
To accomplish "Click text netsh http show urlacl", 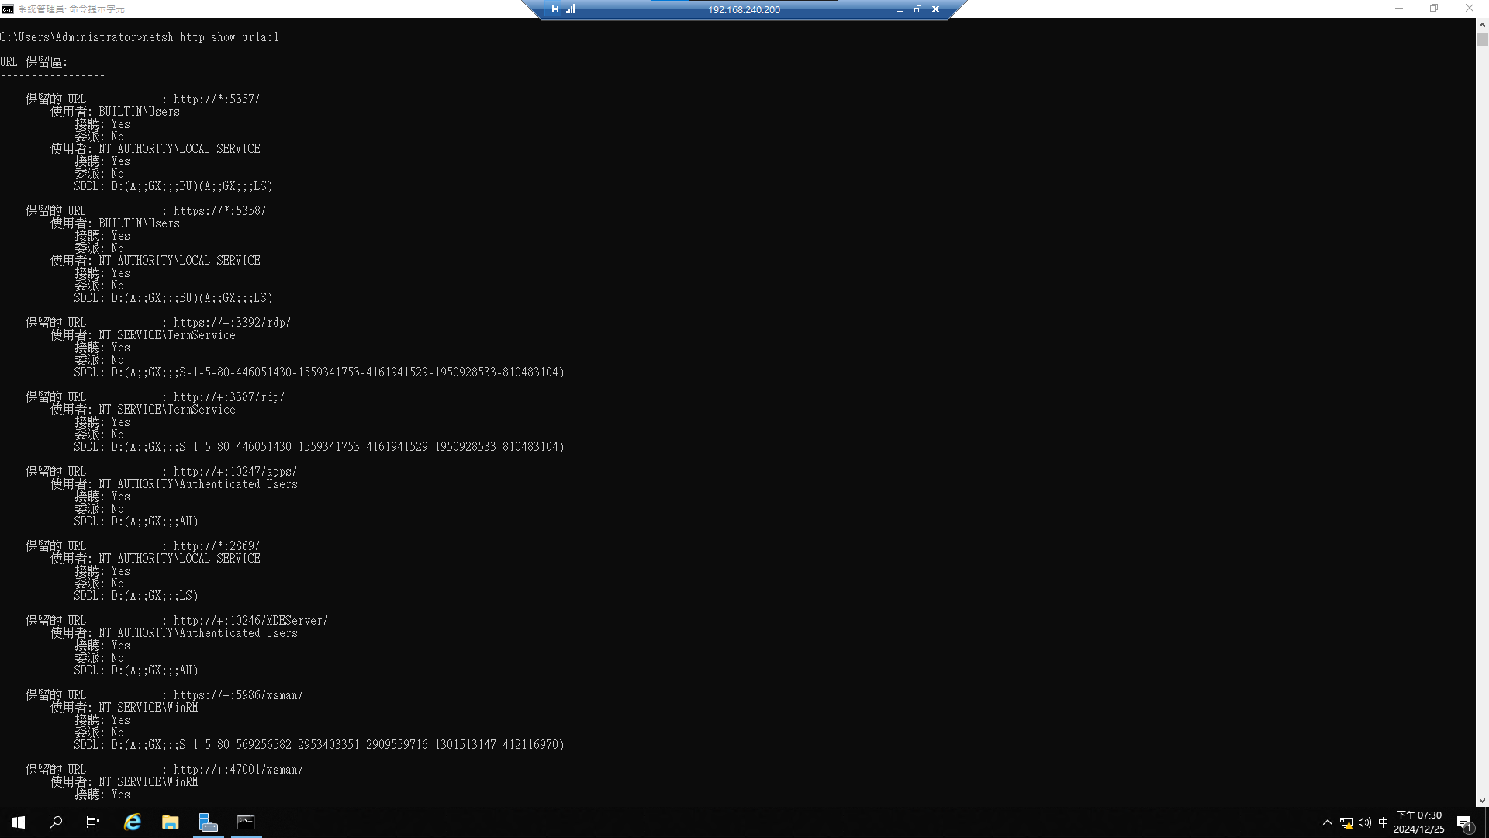I will pyautogui.click(x=211, y=37).
